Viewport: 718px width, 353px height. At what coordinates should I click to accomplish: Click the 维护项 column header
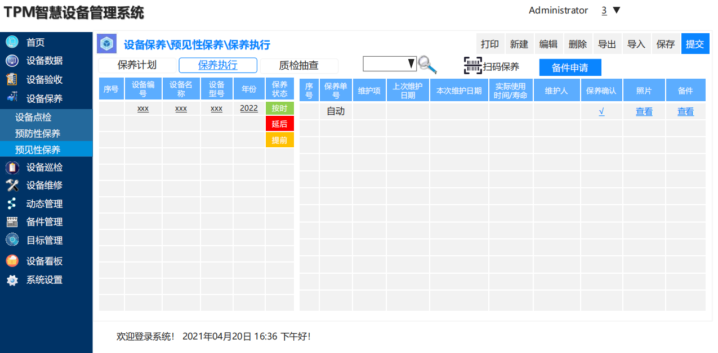click(369, 90)
